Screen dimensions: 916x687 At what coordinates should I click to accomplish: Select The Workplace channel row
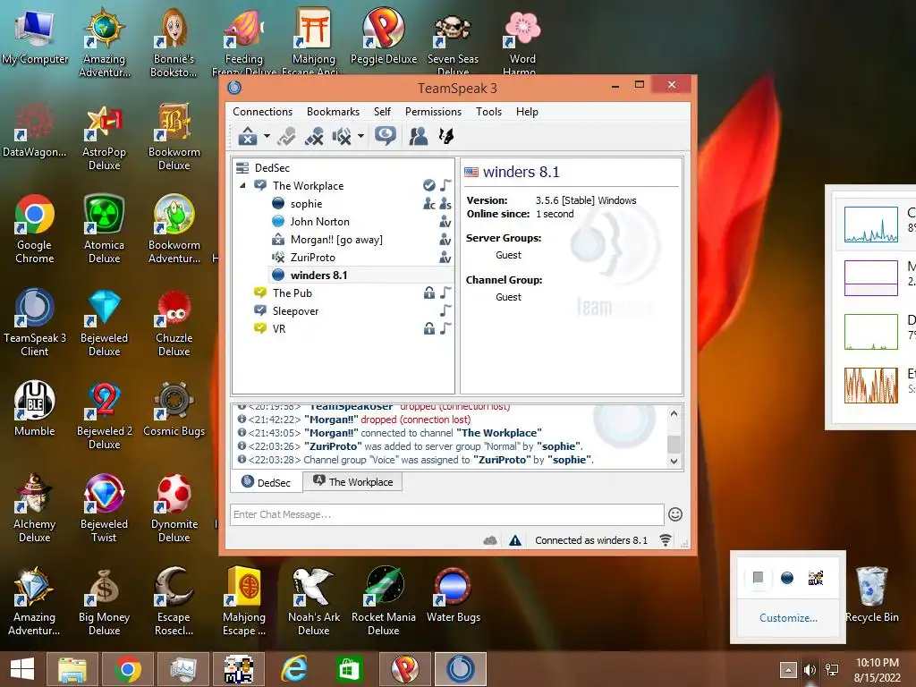(343, 186)
